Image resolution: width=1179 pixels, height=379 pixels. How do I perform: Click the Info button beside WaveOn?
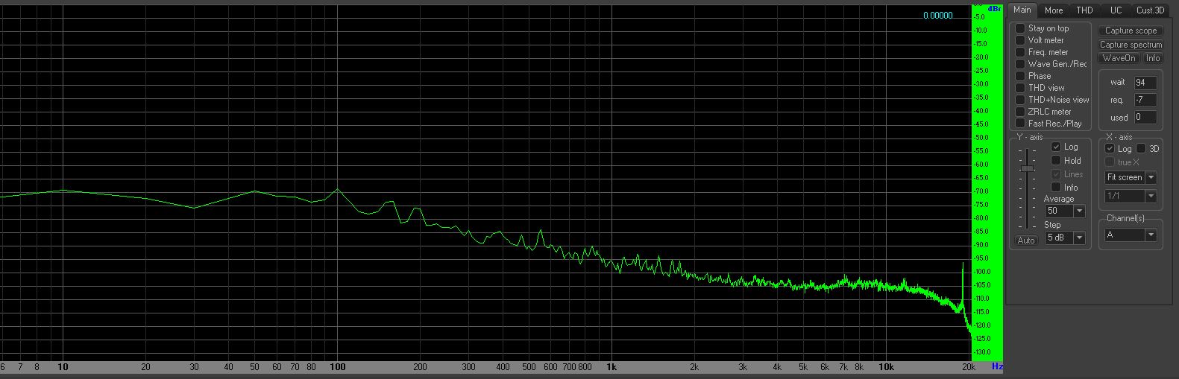pos(1153,58)
